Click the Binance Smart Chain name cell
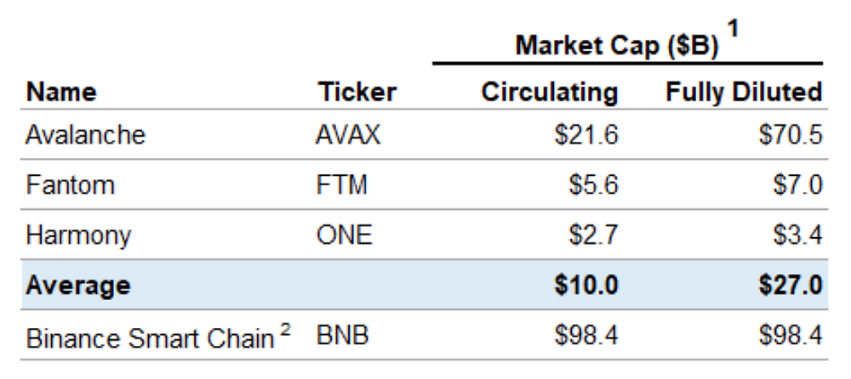 click(x=158, y=337)
